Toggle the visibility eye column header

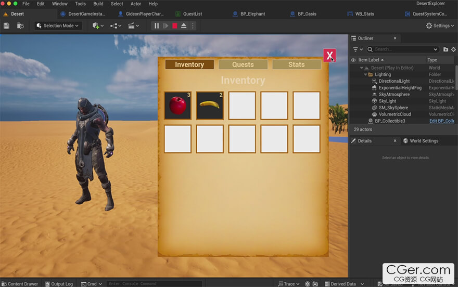click(x=353, y=60)
